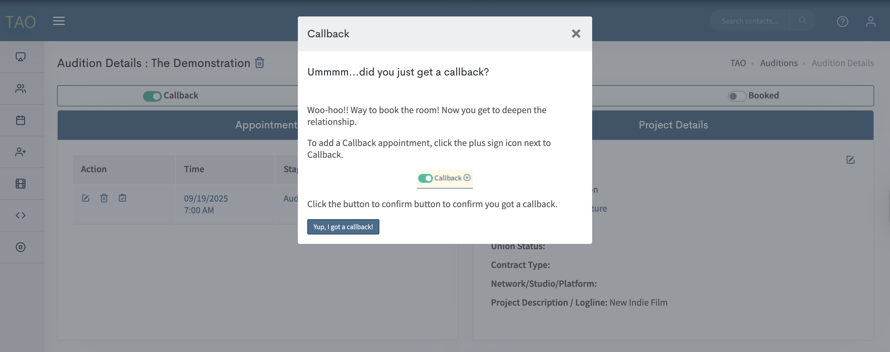The width and height of the screenshot is (890, 352).
Task: Focus the Search contacts field
Action: pos(749,21)
